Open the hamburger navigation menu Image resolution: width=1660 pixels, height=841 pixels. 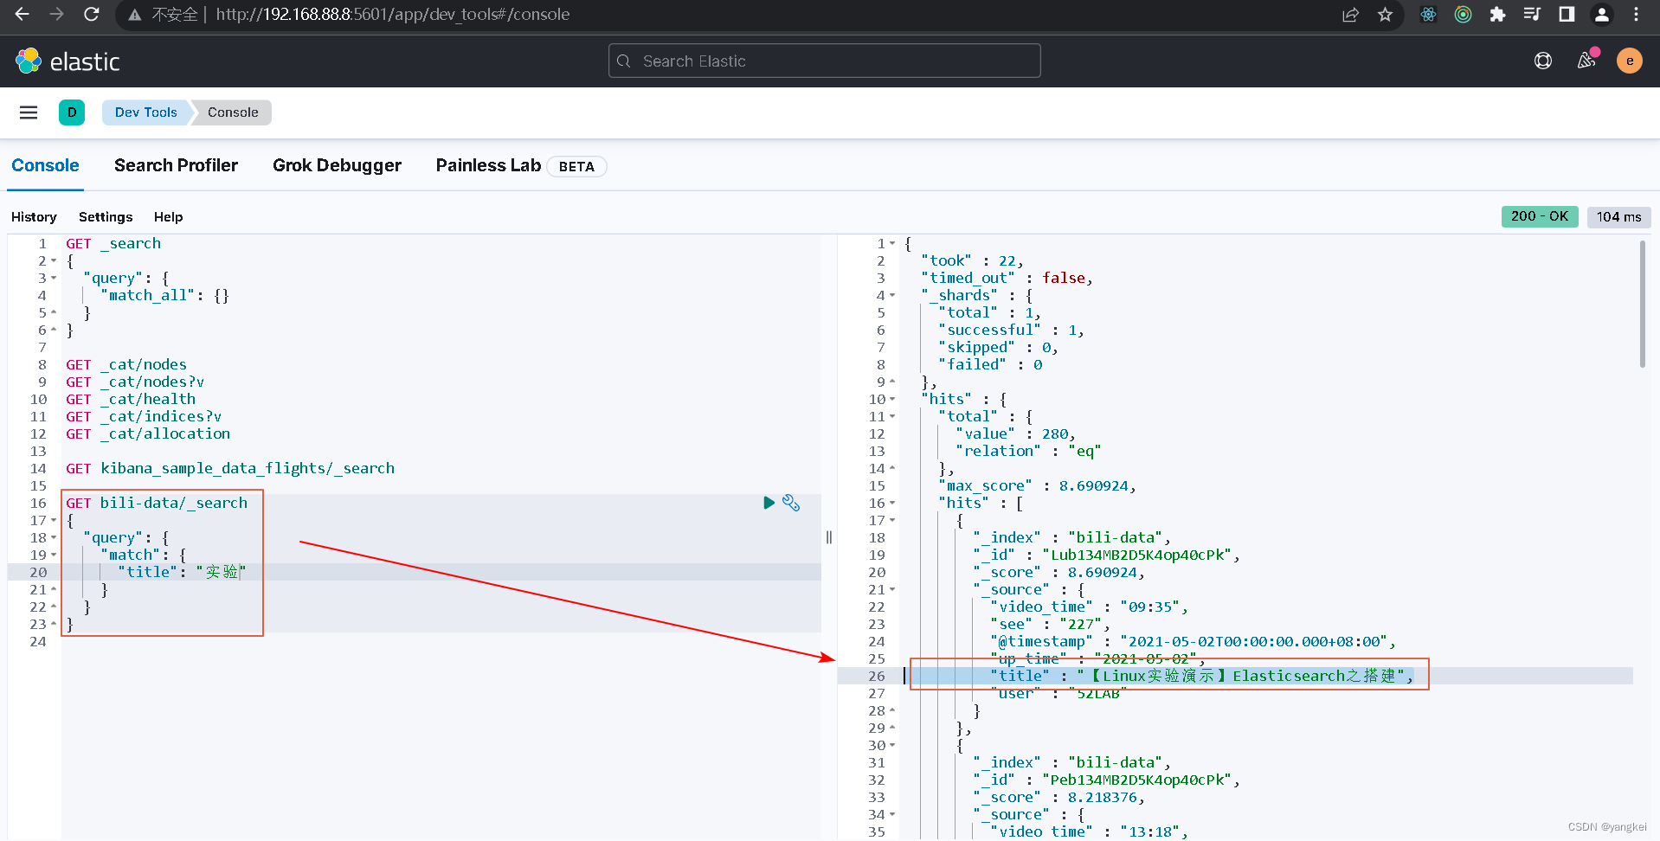click(29, 112)
